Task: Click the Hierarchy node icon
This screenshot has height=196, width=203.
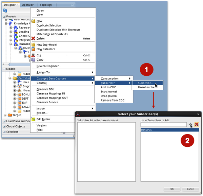Action: [20, 90]
